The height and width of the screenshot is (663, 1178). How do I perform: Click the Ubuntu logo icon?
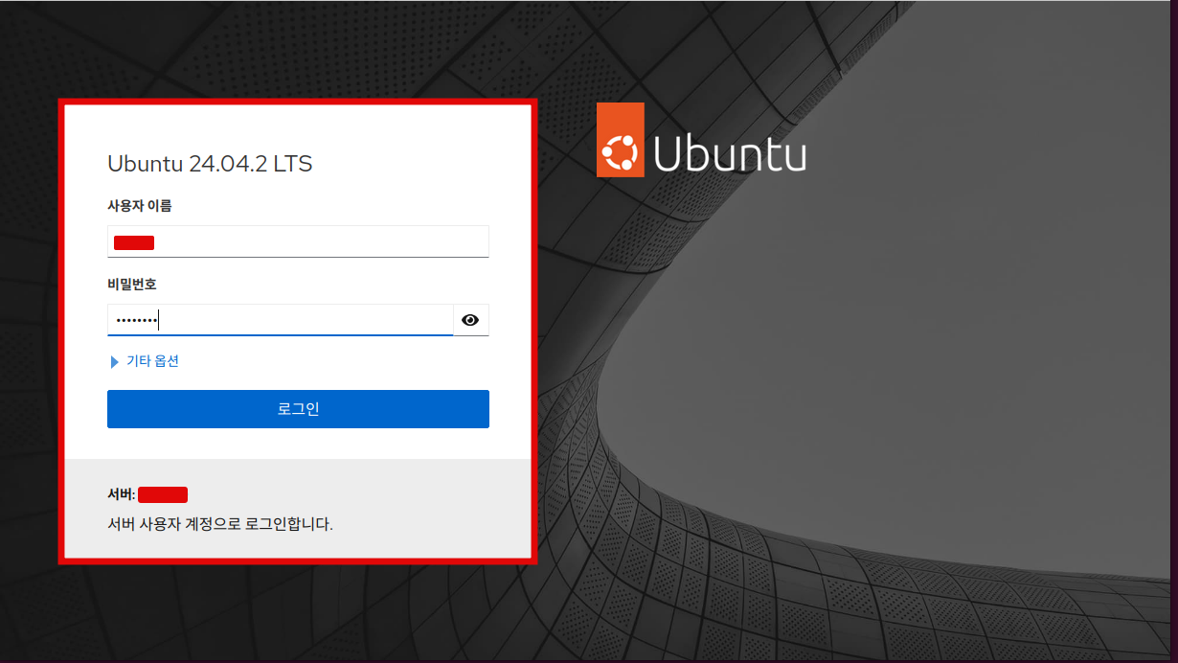(620, 140)
